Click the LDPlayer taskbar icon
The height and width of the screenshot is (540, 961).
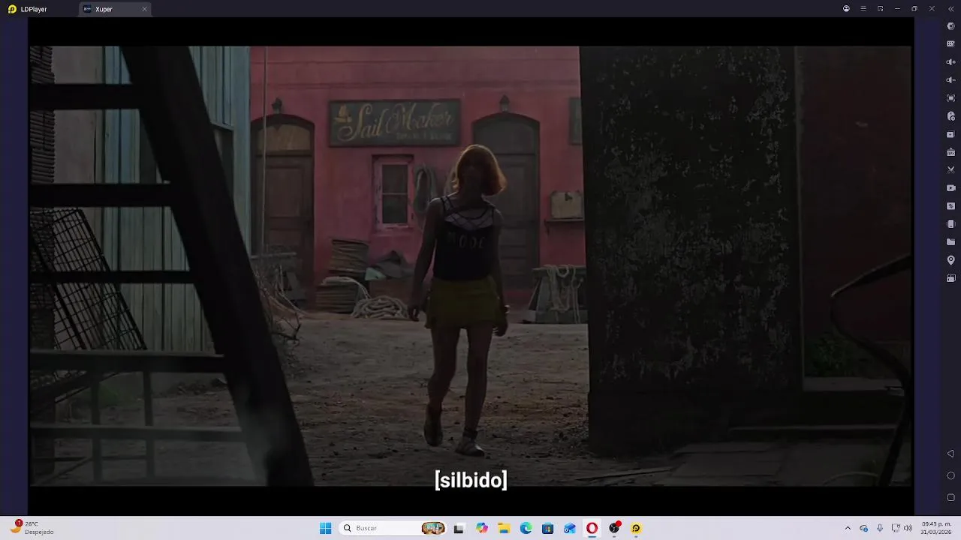coord(636,528)
